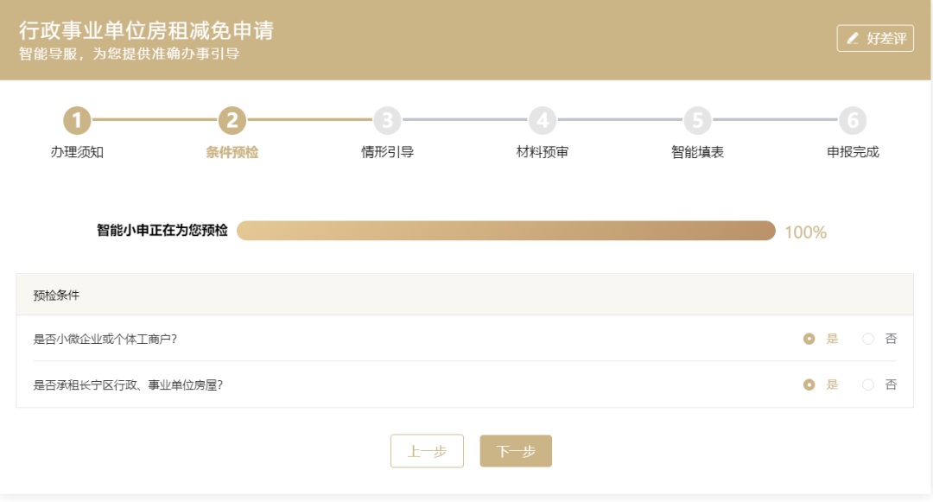Select 否 for 小微企业或个体工商户 question
933x502 pixels.
click(868, 339)
